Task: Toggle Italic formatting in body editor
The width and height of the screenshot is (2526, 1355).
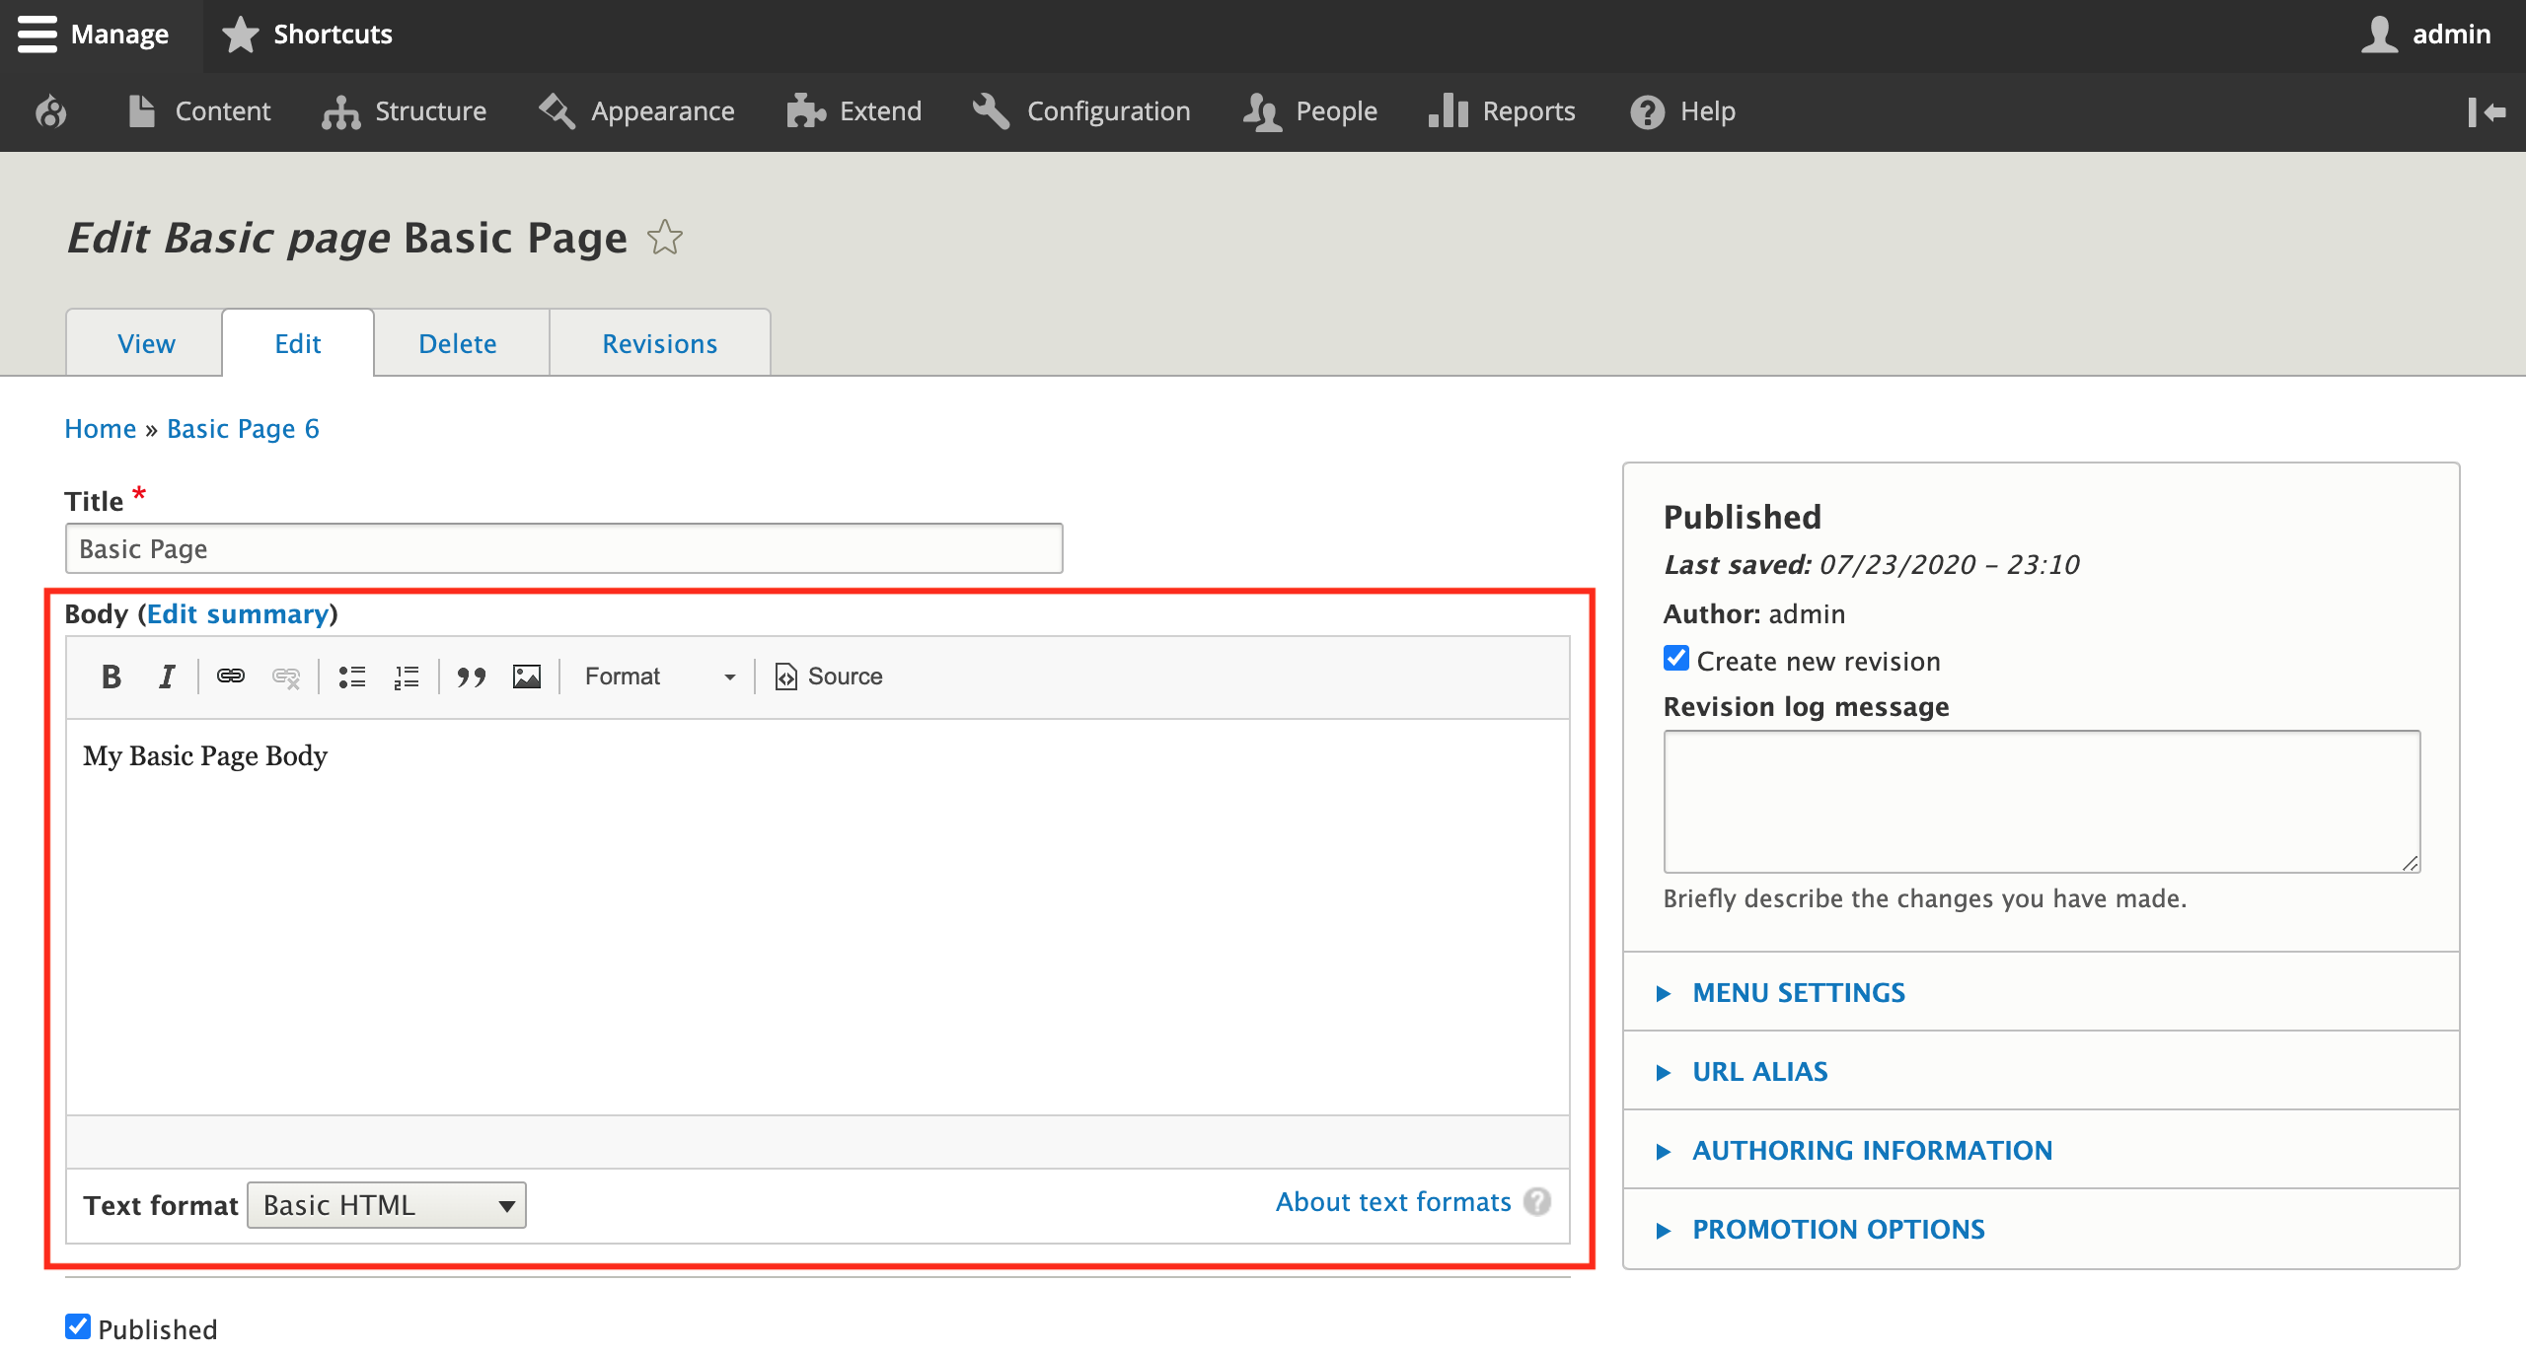Action: point(167,677)
